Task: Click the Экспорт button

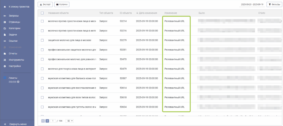Action: tap(45, 4)
